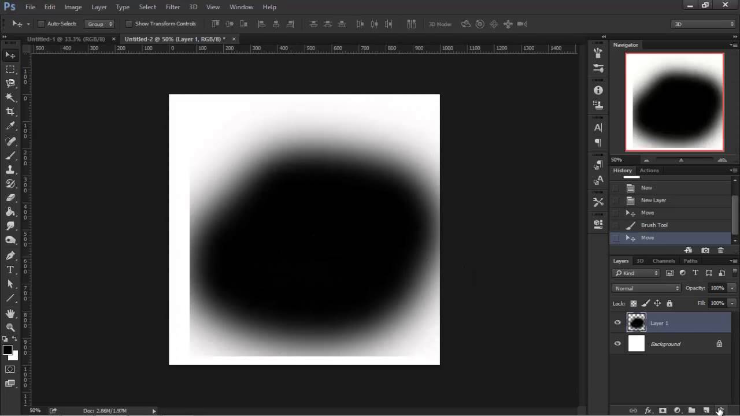
Task: Select the Blur tool
Action: click(10, 226)
